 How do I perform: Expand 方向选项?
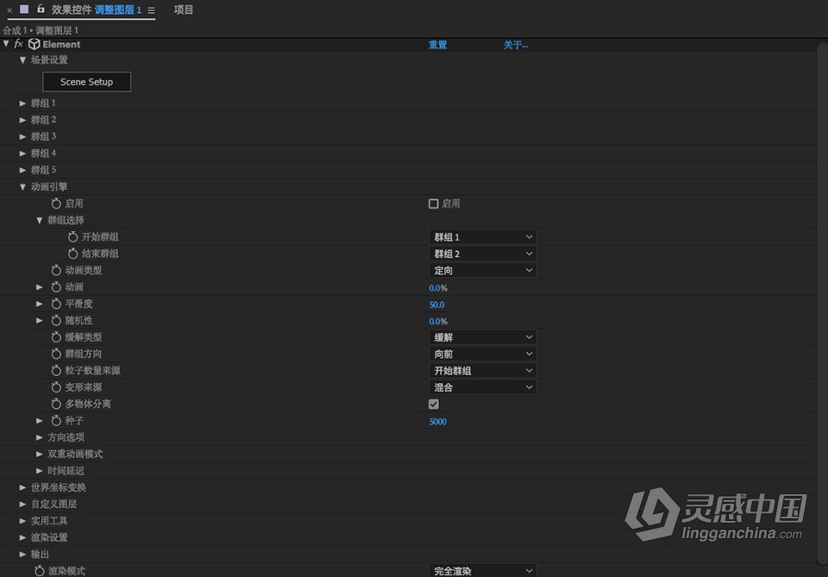40,437
